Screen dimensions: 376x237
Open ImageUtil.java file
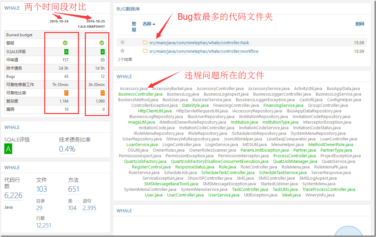141,122
